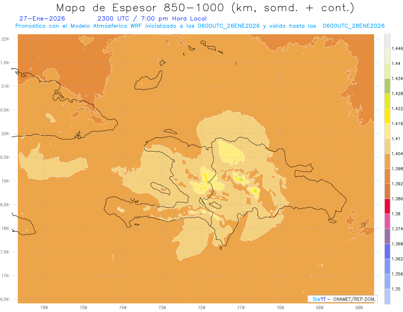The width and height of the screenshot is (403, 312).
Task: Click the "74W" longitude label
Action: [x=123, y=308]
